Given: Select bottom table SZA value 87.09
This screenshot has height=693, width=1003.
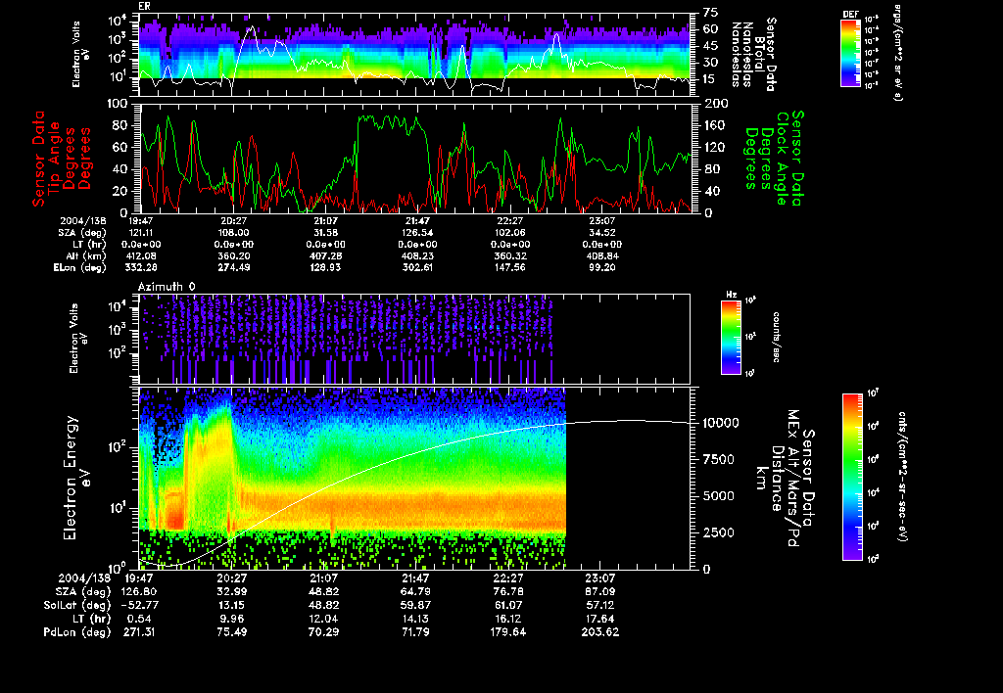Looking at the screenshot, I should (600, 591).
